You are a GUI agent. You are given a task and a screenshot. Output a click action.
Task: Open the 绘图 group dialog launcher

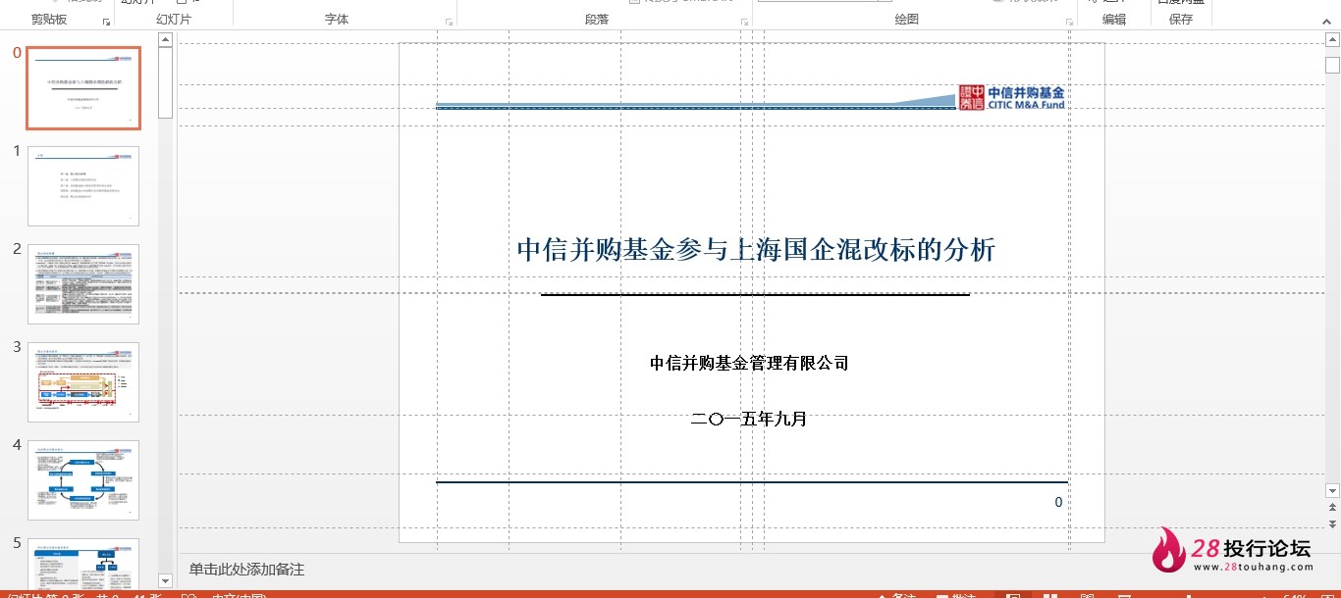click(1070, 22)
